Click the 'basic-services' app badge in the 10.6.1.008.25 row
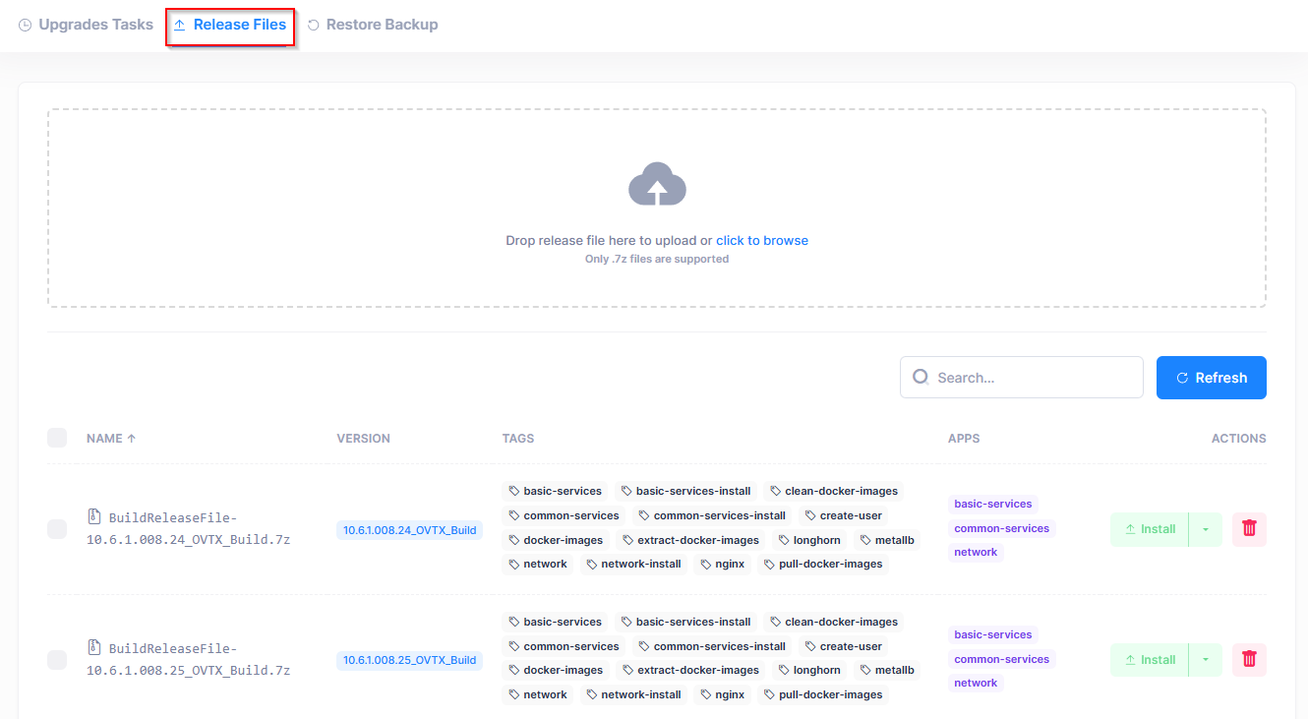 pos(993,634)
